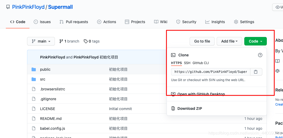This screenshot has height=138, width=283.
Task: Open the public folder
Action: pyautogui.click(x=45, y=69)
